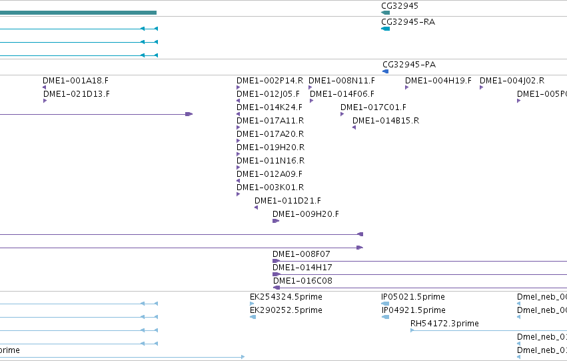Select the DME1-008N11.F feature label
Screen dimensions: 567x361
tap(342, 80)
